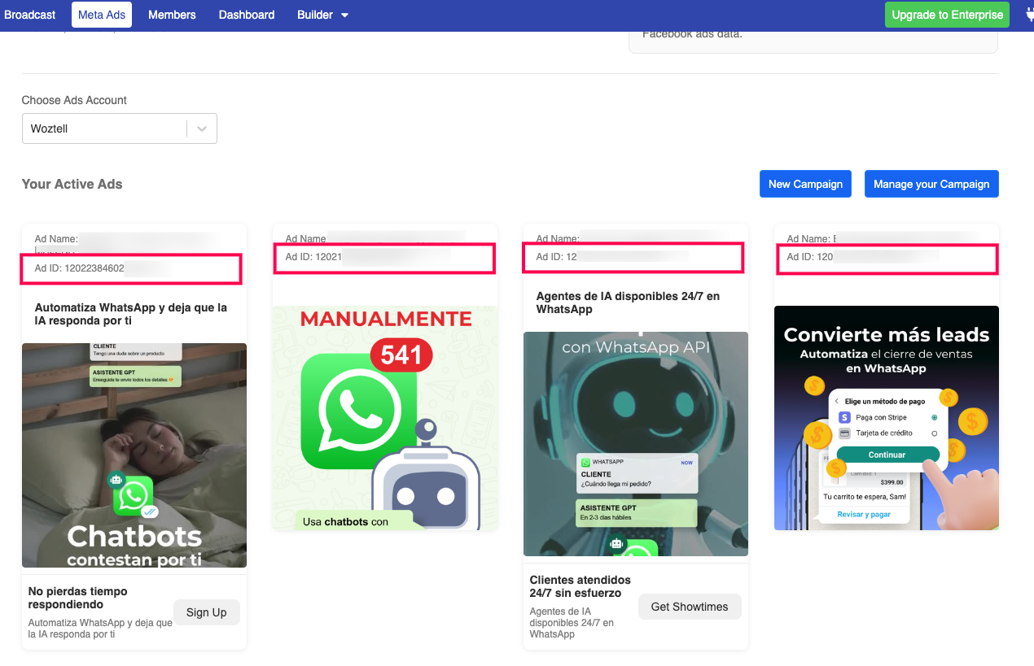Click 'Agentes de IA disponibles 24/7' title

coord(628,303)
